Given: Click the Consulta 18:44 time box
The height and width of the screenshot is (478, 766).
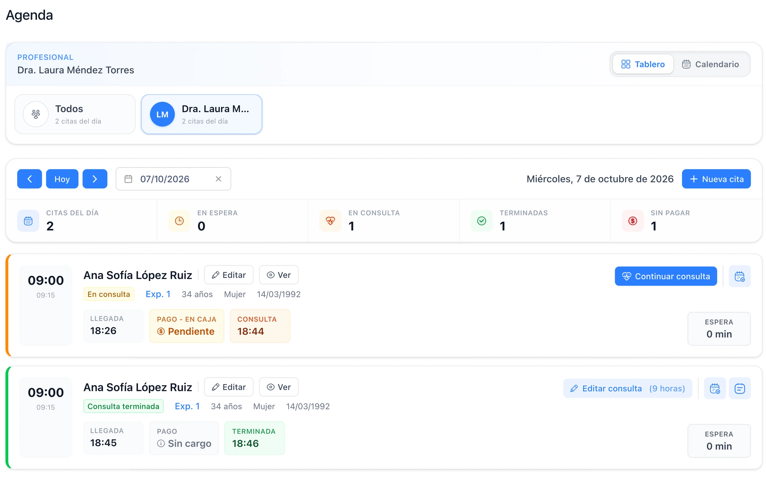Looking at the screenshot, I should click(260, 326).
